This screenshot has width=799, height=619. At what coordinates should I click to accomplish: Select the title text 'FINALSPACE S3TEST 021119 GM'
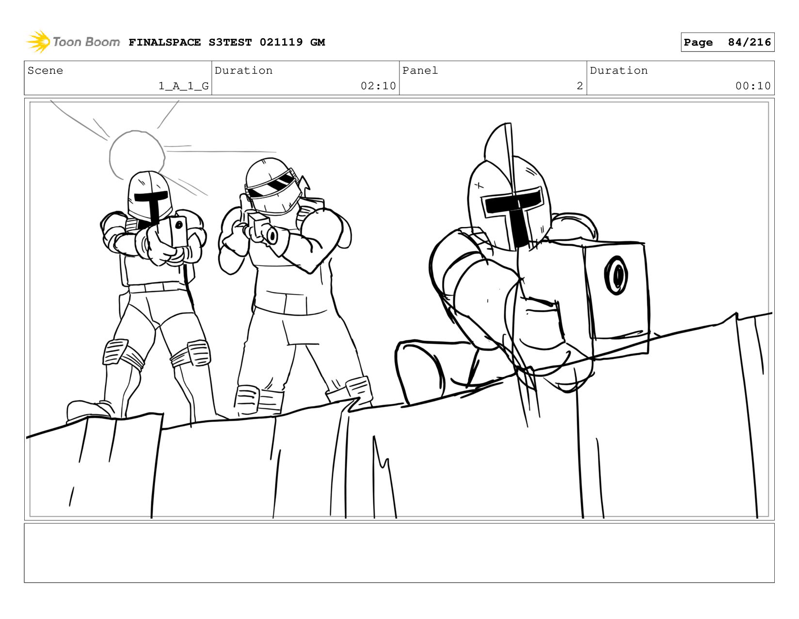[x=227, y=42]
